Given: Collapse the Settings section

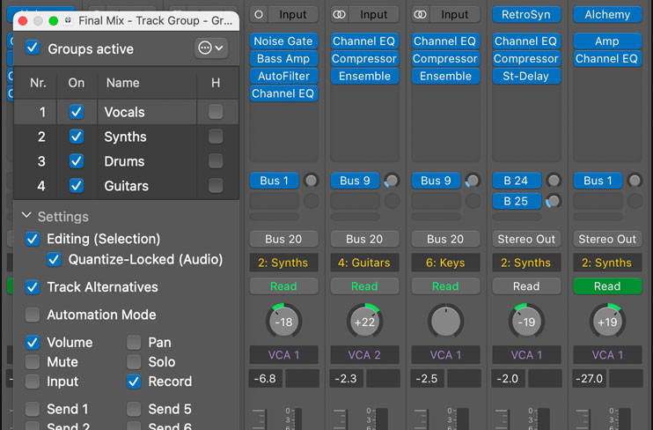Looking at the screenshot, I should click(26, 216).
